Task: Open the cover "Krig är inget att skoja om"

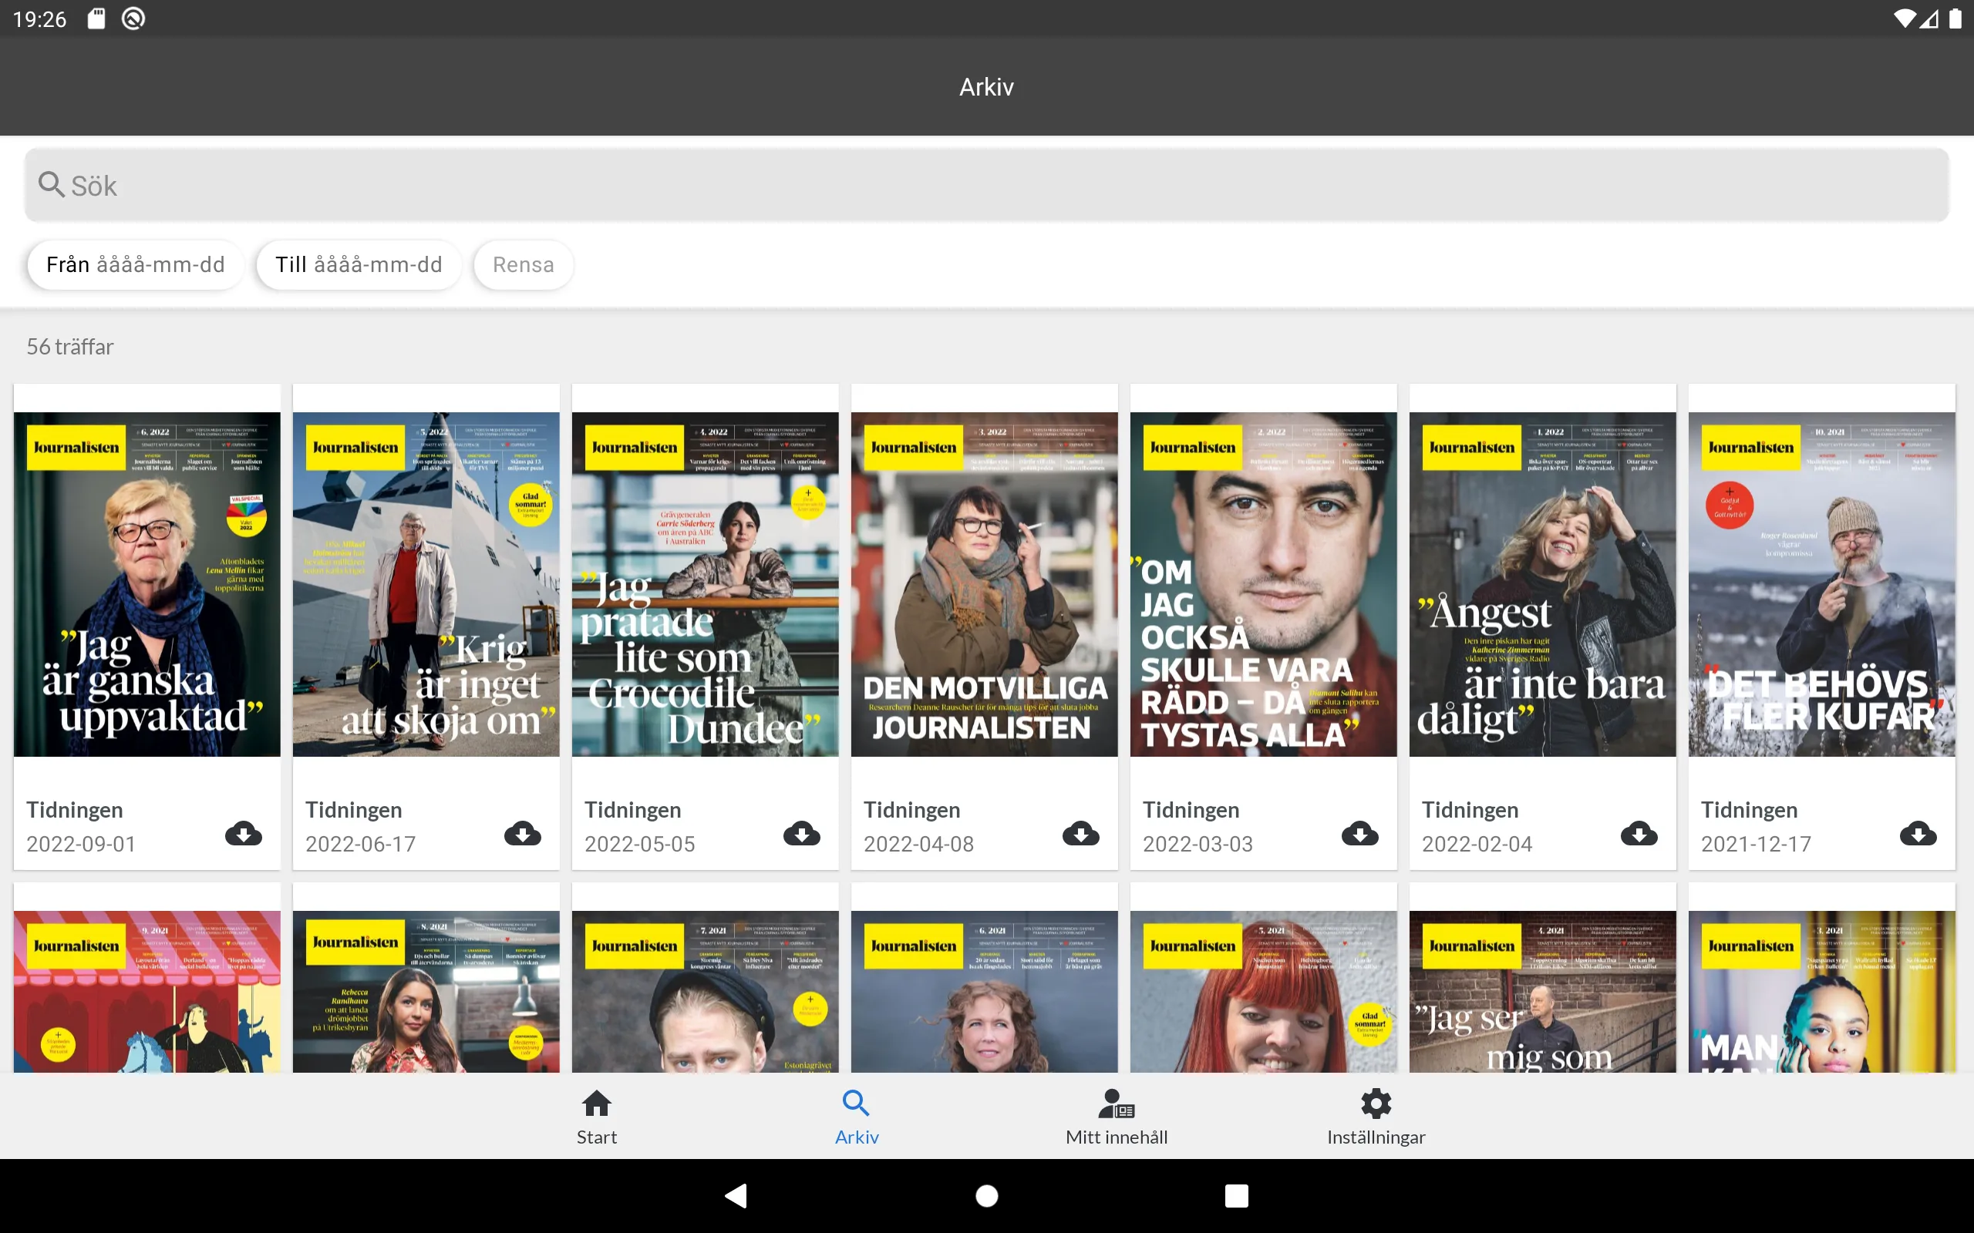Action: point(426,584)
